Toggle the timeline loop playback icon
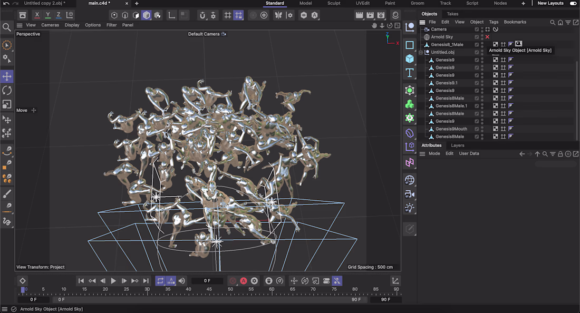The width and height of the screenshot is (580, 313). 160,281
